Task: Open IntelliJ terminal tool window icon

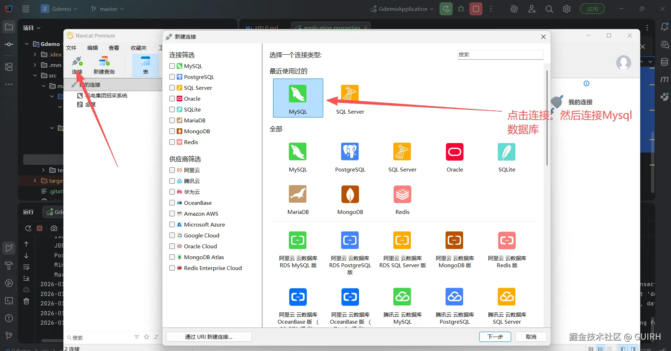Action: 9,301
